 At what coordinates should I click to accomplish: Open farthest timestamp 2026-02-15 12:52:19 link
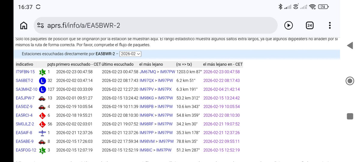click(221, 150)
